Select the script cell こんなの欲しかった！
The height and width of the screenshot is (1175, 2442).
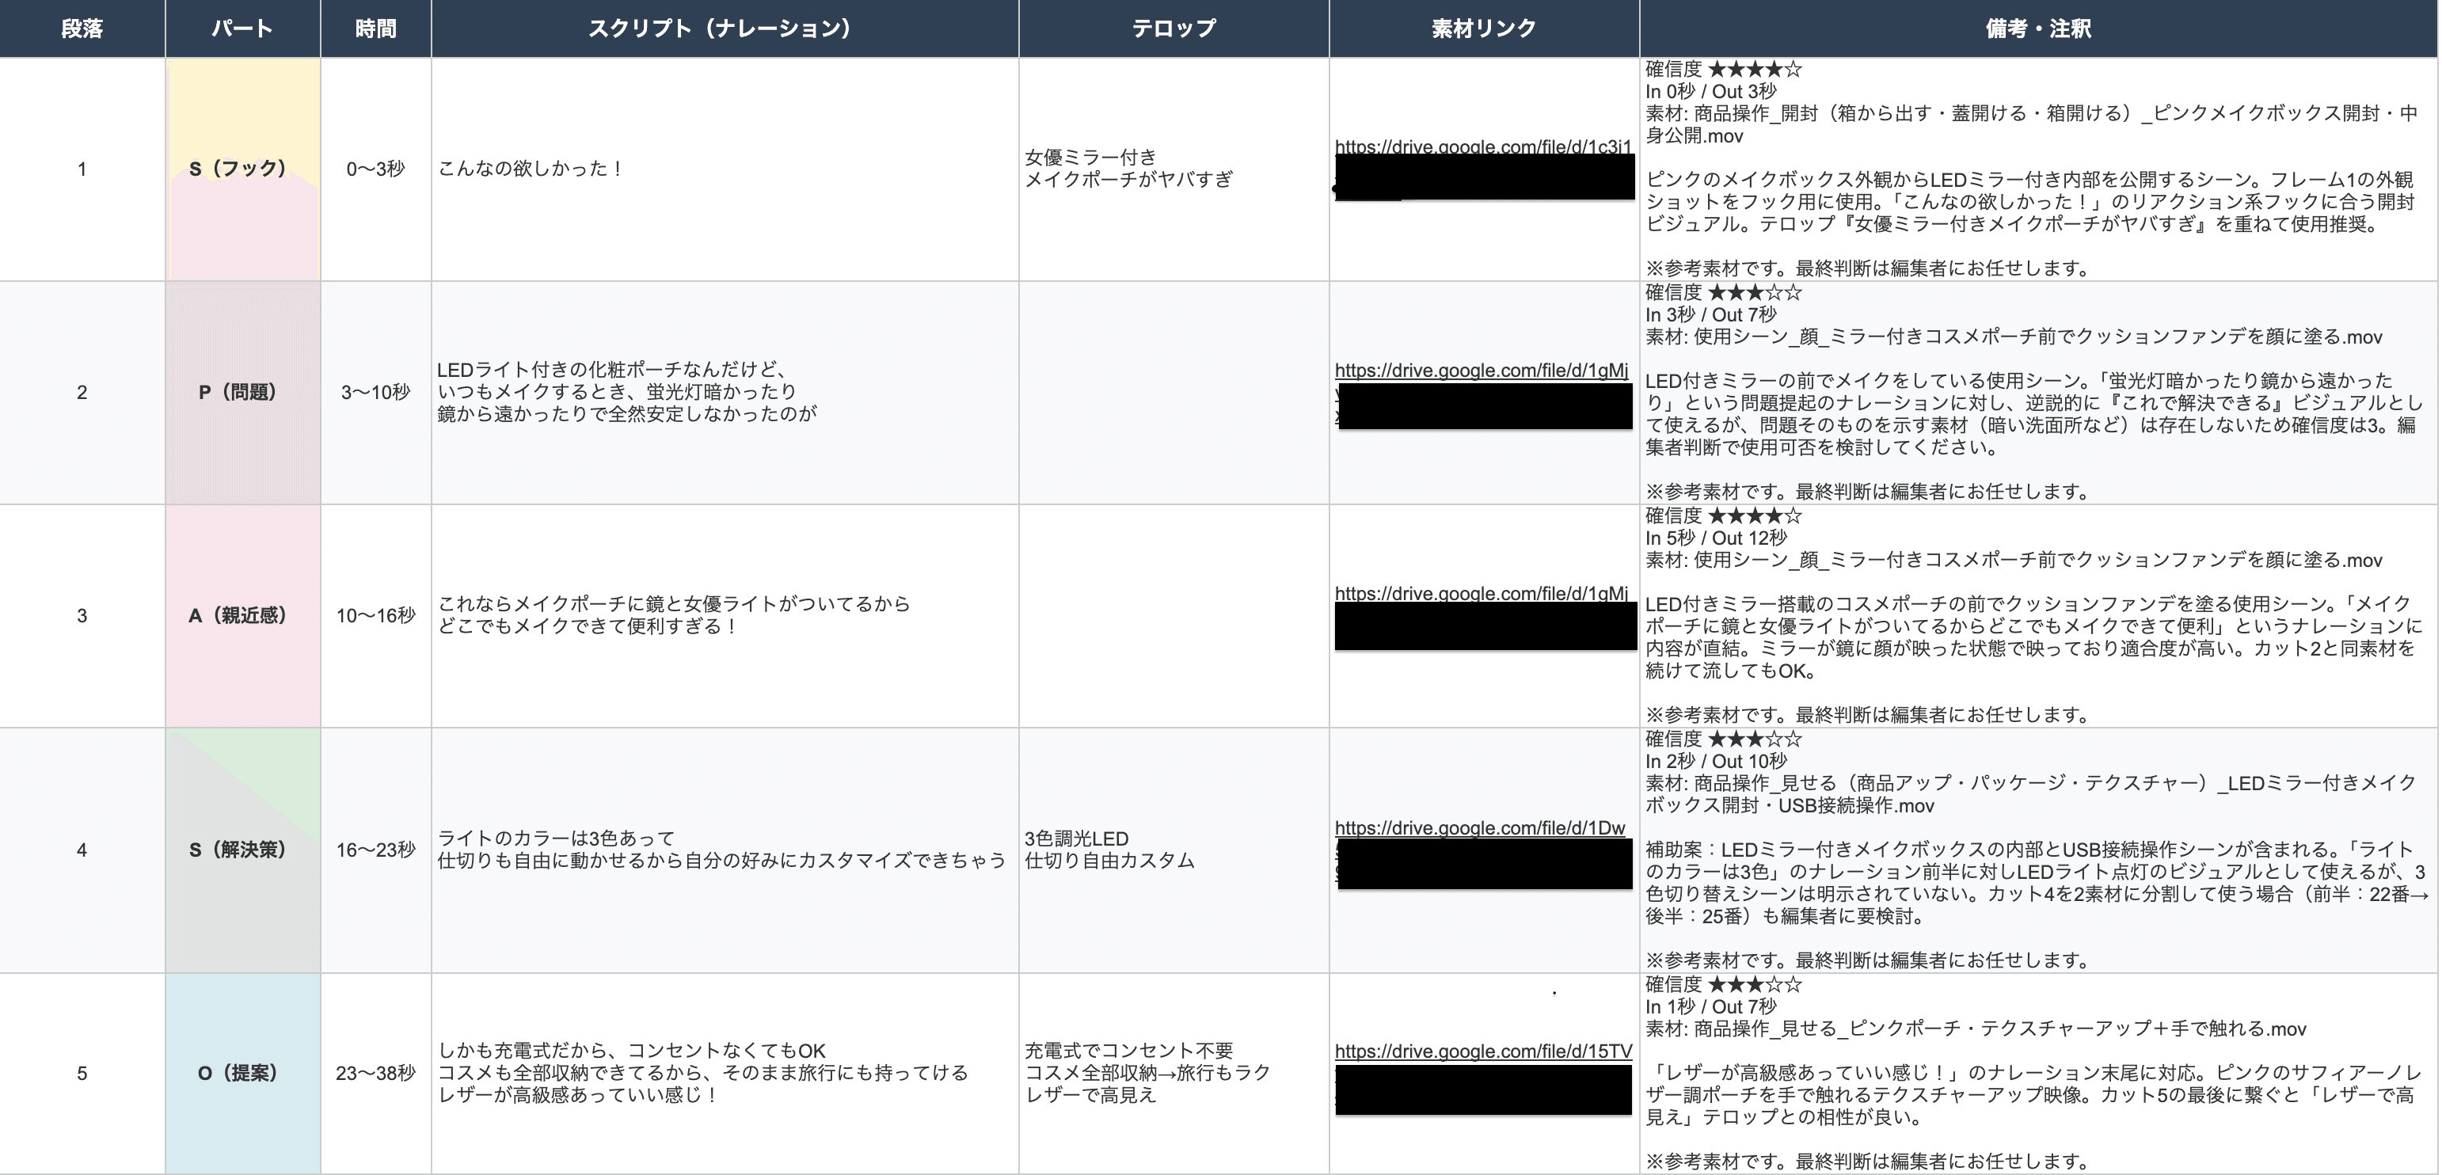coord(725,169)
